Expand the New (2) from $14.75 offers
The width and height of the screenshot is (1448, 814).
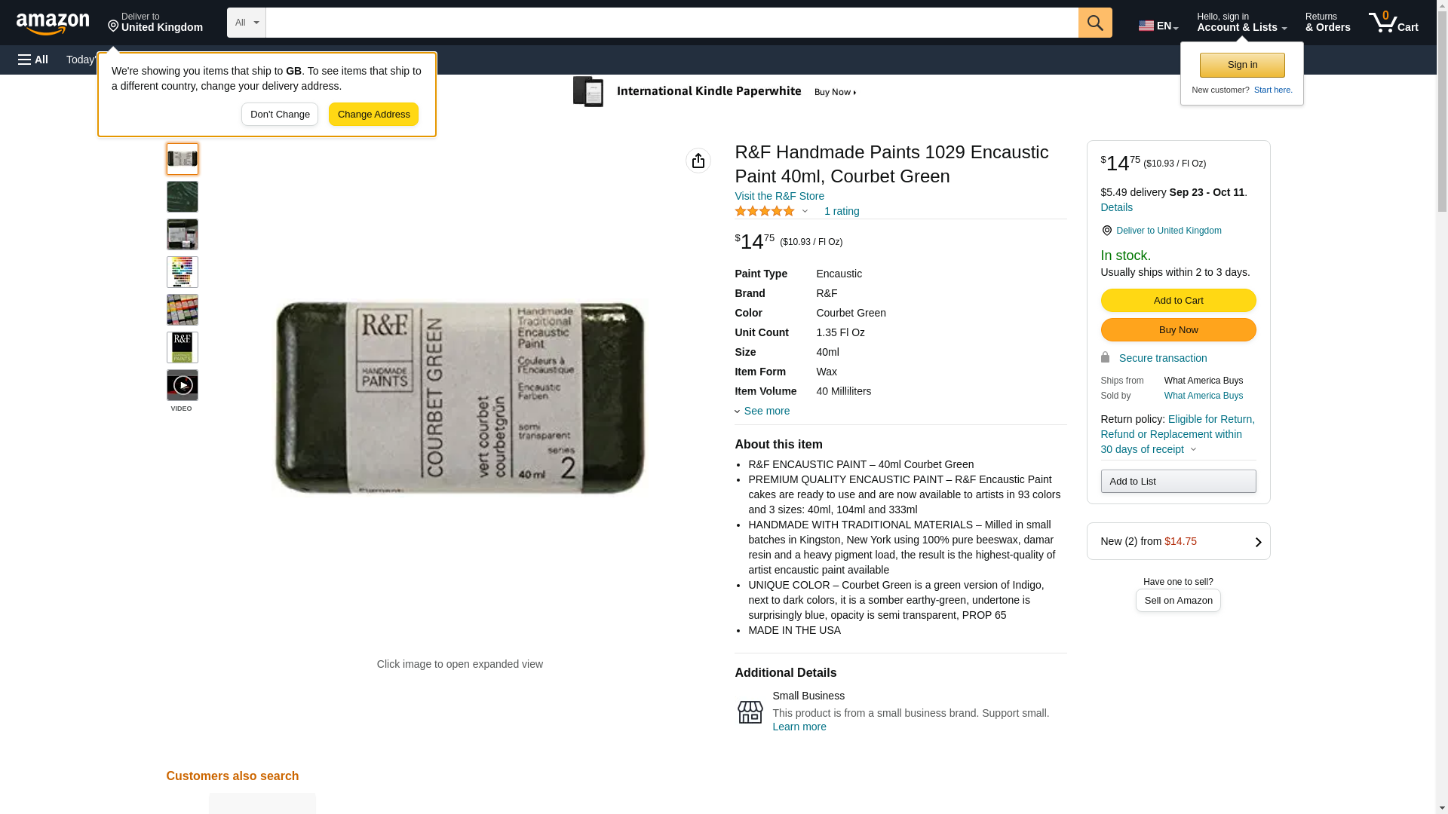pyautogui.click(x=1178, y=541)
